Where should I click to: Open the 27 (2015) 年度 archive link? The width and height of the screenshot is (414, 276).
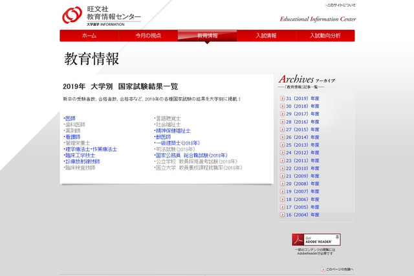click(303, 130)
